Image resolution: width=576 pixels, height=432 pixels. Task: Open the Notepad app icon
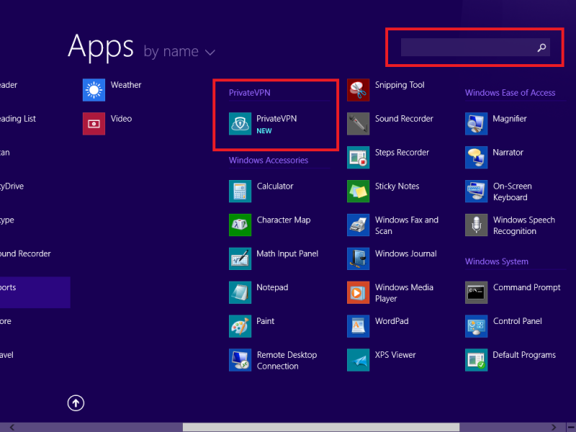[x=240, y=292]
